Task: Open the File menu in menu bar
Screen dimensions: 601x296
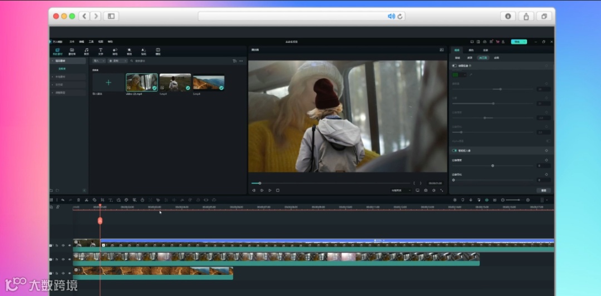Action: point(71,42)
